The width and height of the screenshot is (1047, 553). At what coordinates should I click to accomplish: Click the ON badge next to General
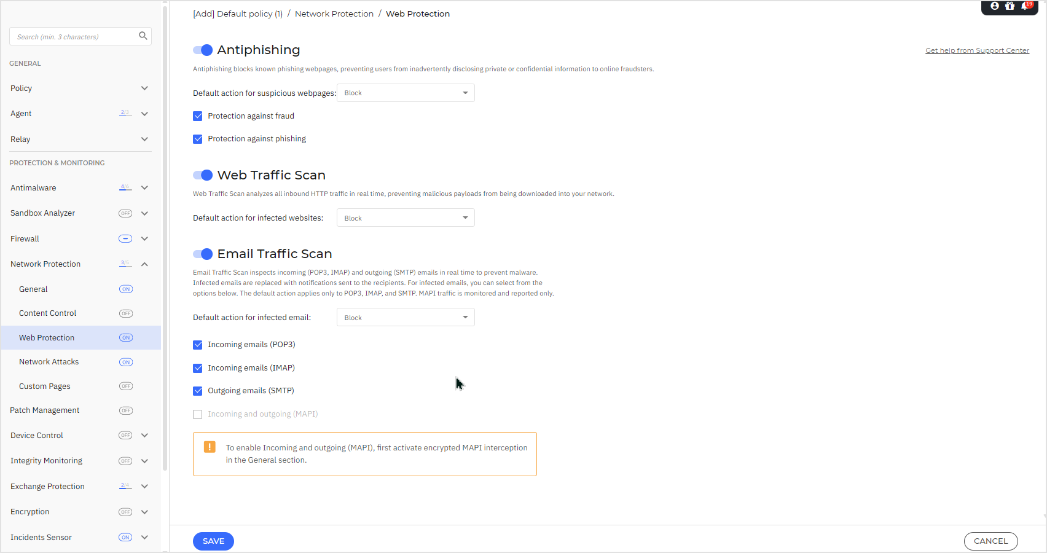[125, 289]
